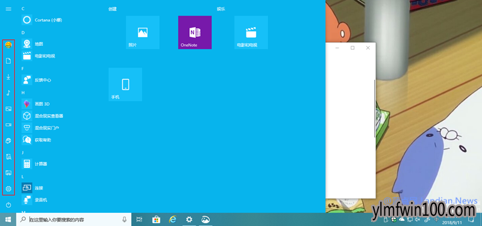
Task: Click the 创建 tile group header
Action: pyautogui.click(x=113, y=9)
